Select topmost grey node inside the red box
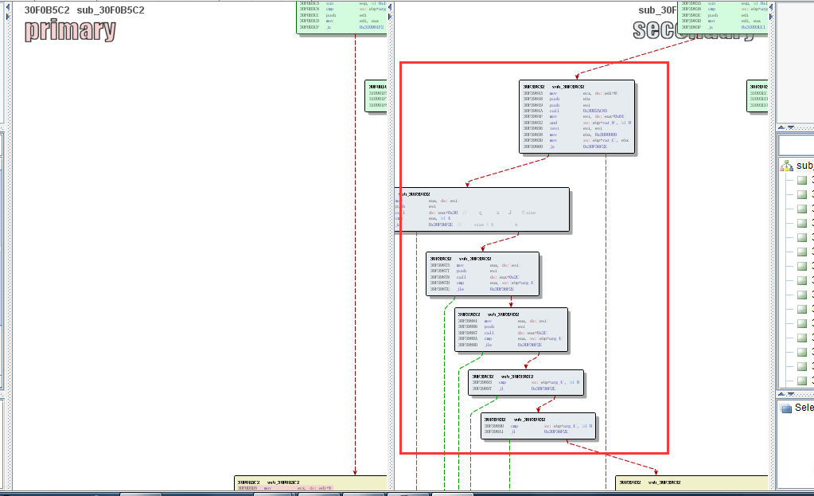The width and height of the screenshot is (814, 496). (577, 116)
